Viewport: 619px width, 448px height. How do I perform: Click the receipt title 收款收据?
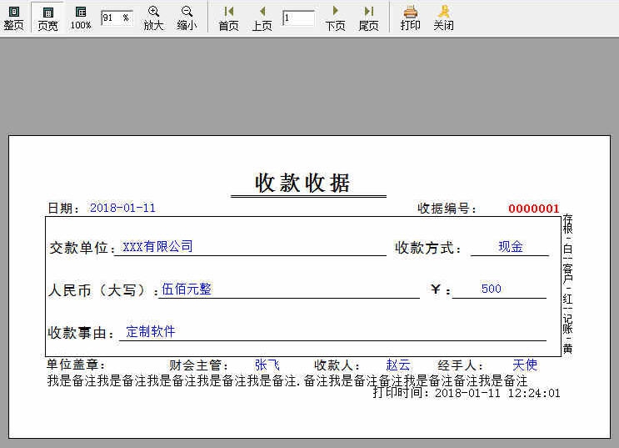tap(302, 184)
